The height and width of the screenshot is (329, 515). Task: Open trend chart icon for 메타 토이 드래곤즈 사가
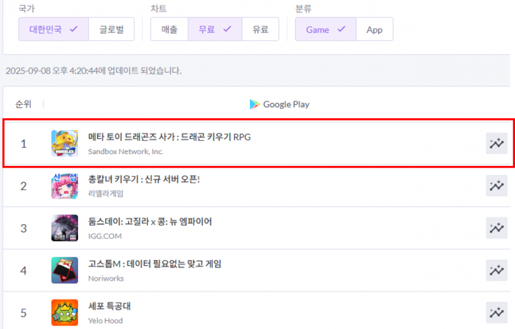point(497,143)
